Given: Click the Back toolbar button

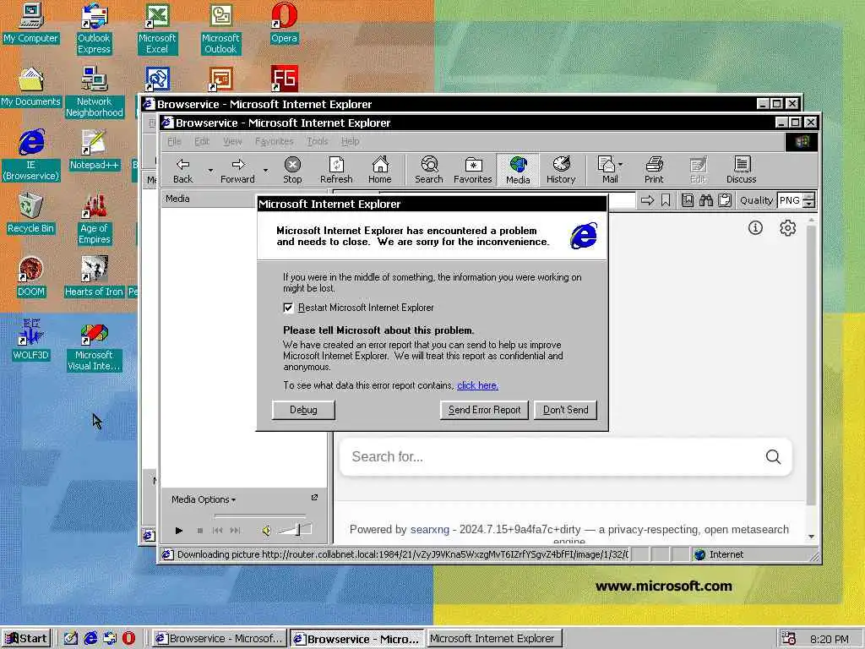Looking at the screenshot, I should 182,169.
